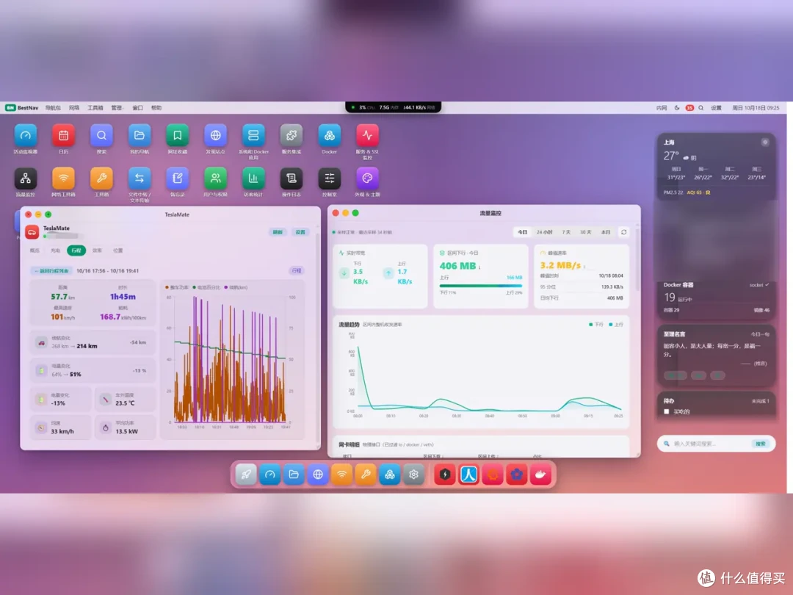Open the 导航包 menu in the top menu bar
This screenshot has height=595, width=793.
[53, 108]
